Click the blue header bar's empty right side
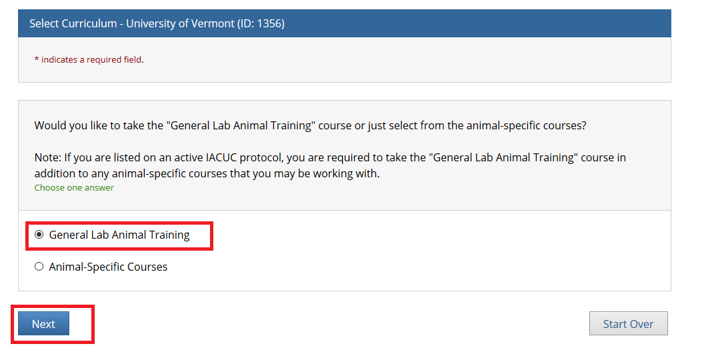The image size is (718, 362). 500,24
